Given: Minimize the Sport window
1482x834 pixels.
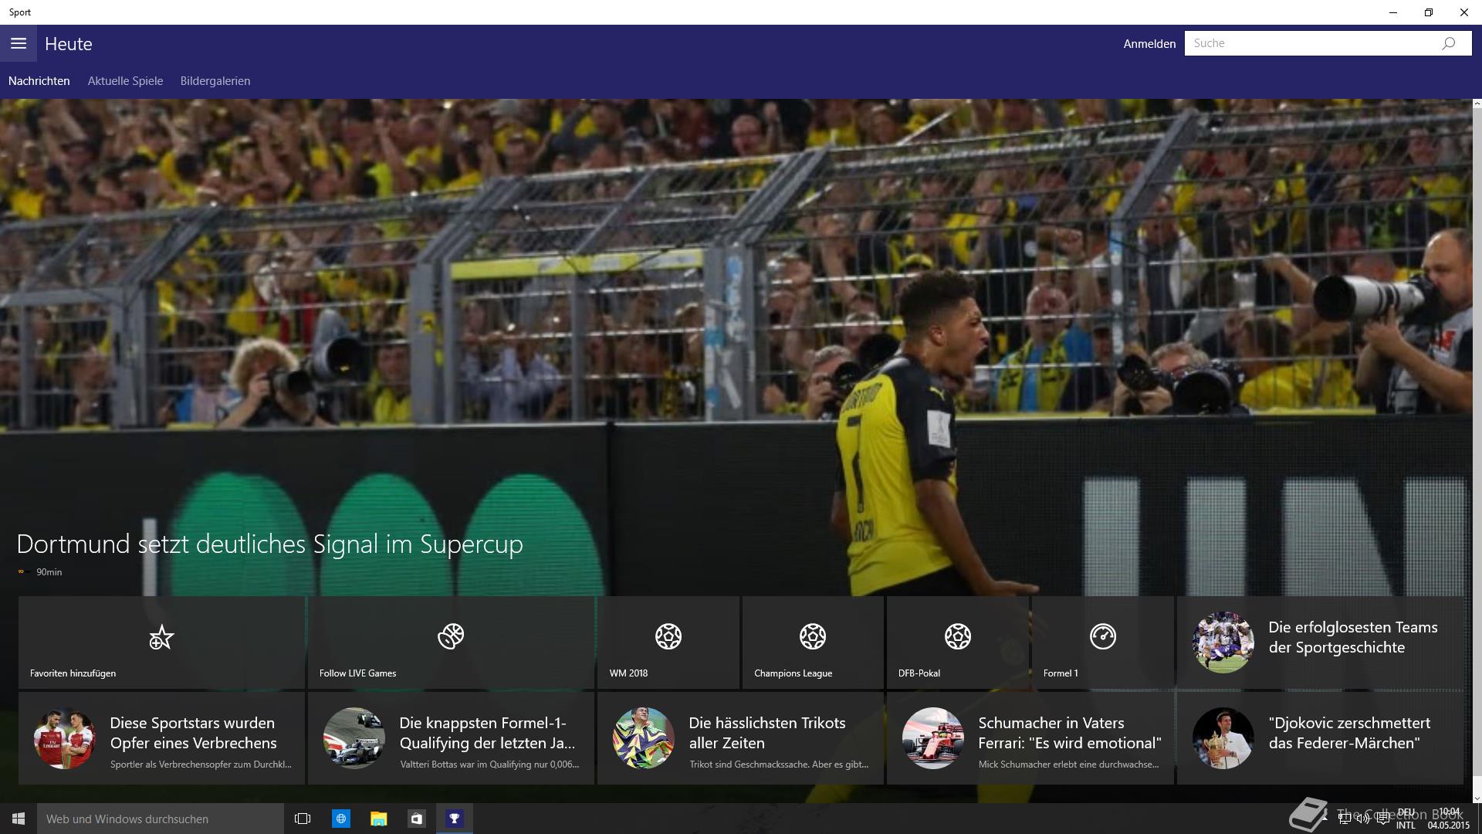Looking at the screenshot, I should point(1393,12).
